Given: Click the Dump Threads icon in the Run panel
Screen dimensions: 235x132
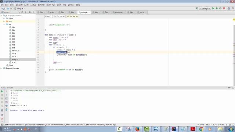Looking at the screenshot, I should [x=2, y=102].
